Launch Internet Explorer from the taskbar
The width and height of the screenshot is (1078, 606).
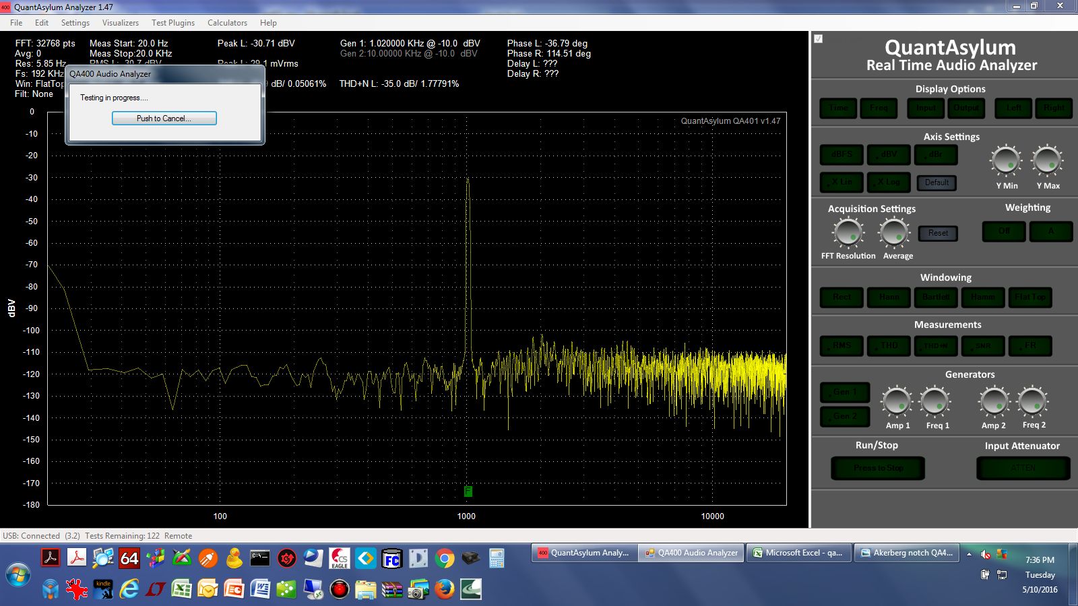click(x=129, y=590)
